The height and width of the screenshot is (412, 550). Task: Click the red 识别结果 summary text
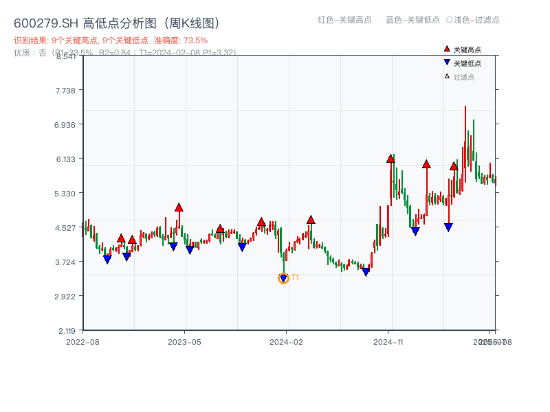[110, 41]
